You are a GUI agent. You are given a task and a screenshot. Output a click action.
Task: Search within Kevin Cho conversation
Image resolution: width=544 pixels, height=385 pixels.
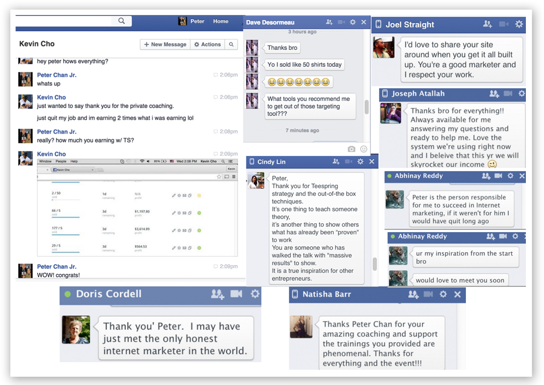tap(231, 44)
